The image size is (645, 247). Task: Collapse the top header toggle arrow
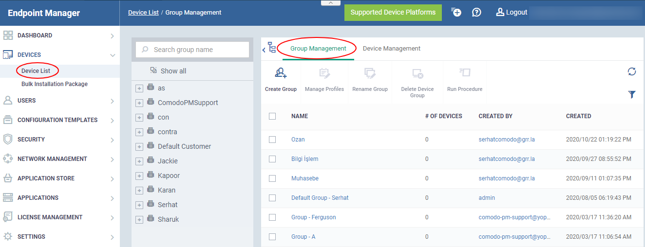(x=331, y=3)
